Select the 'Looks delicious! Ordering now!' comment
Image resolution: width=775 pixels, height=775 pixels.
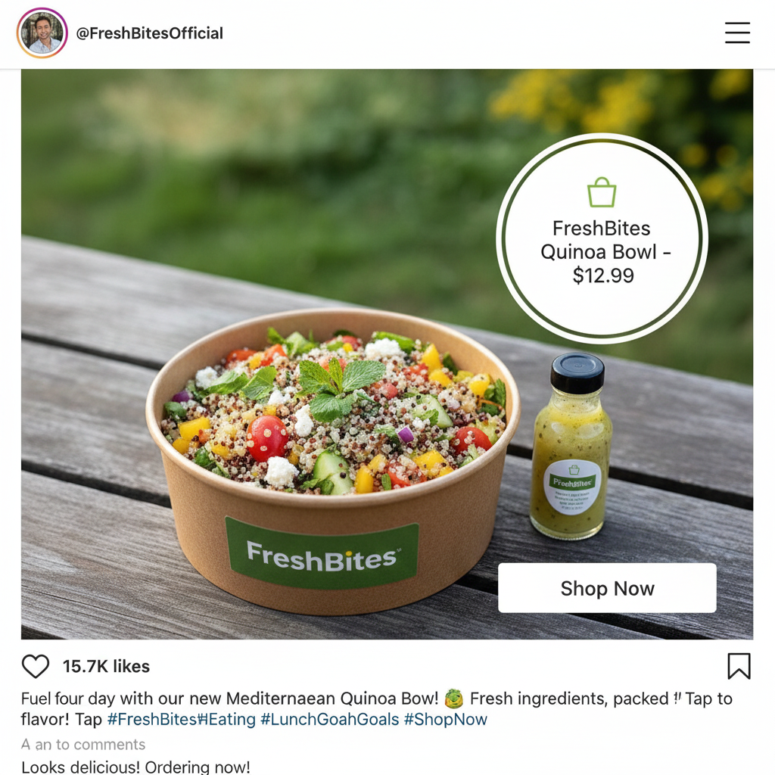pyautogui.click(x=136, y=767)
